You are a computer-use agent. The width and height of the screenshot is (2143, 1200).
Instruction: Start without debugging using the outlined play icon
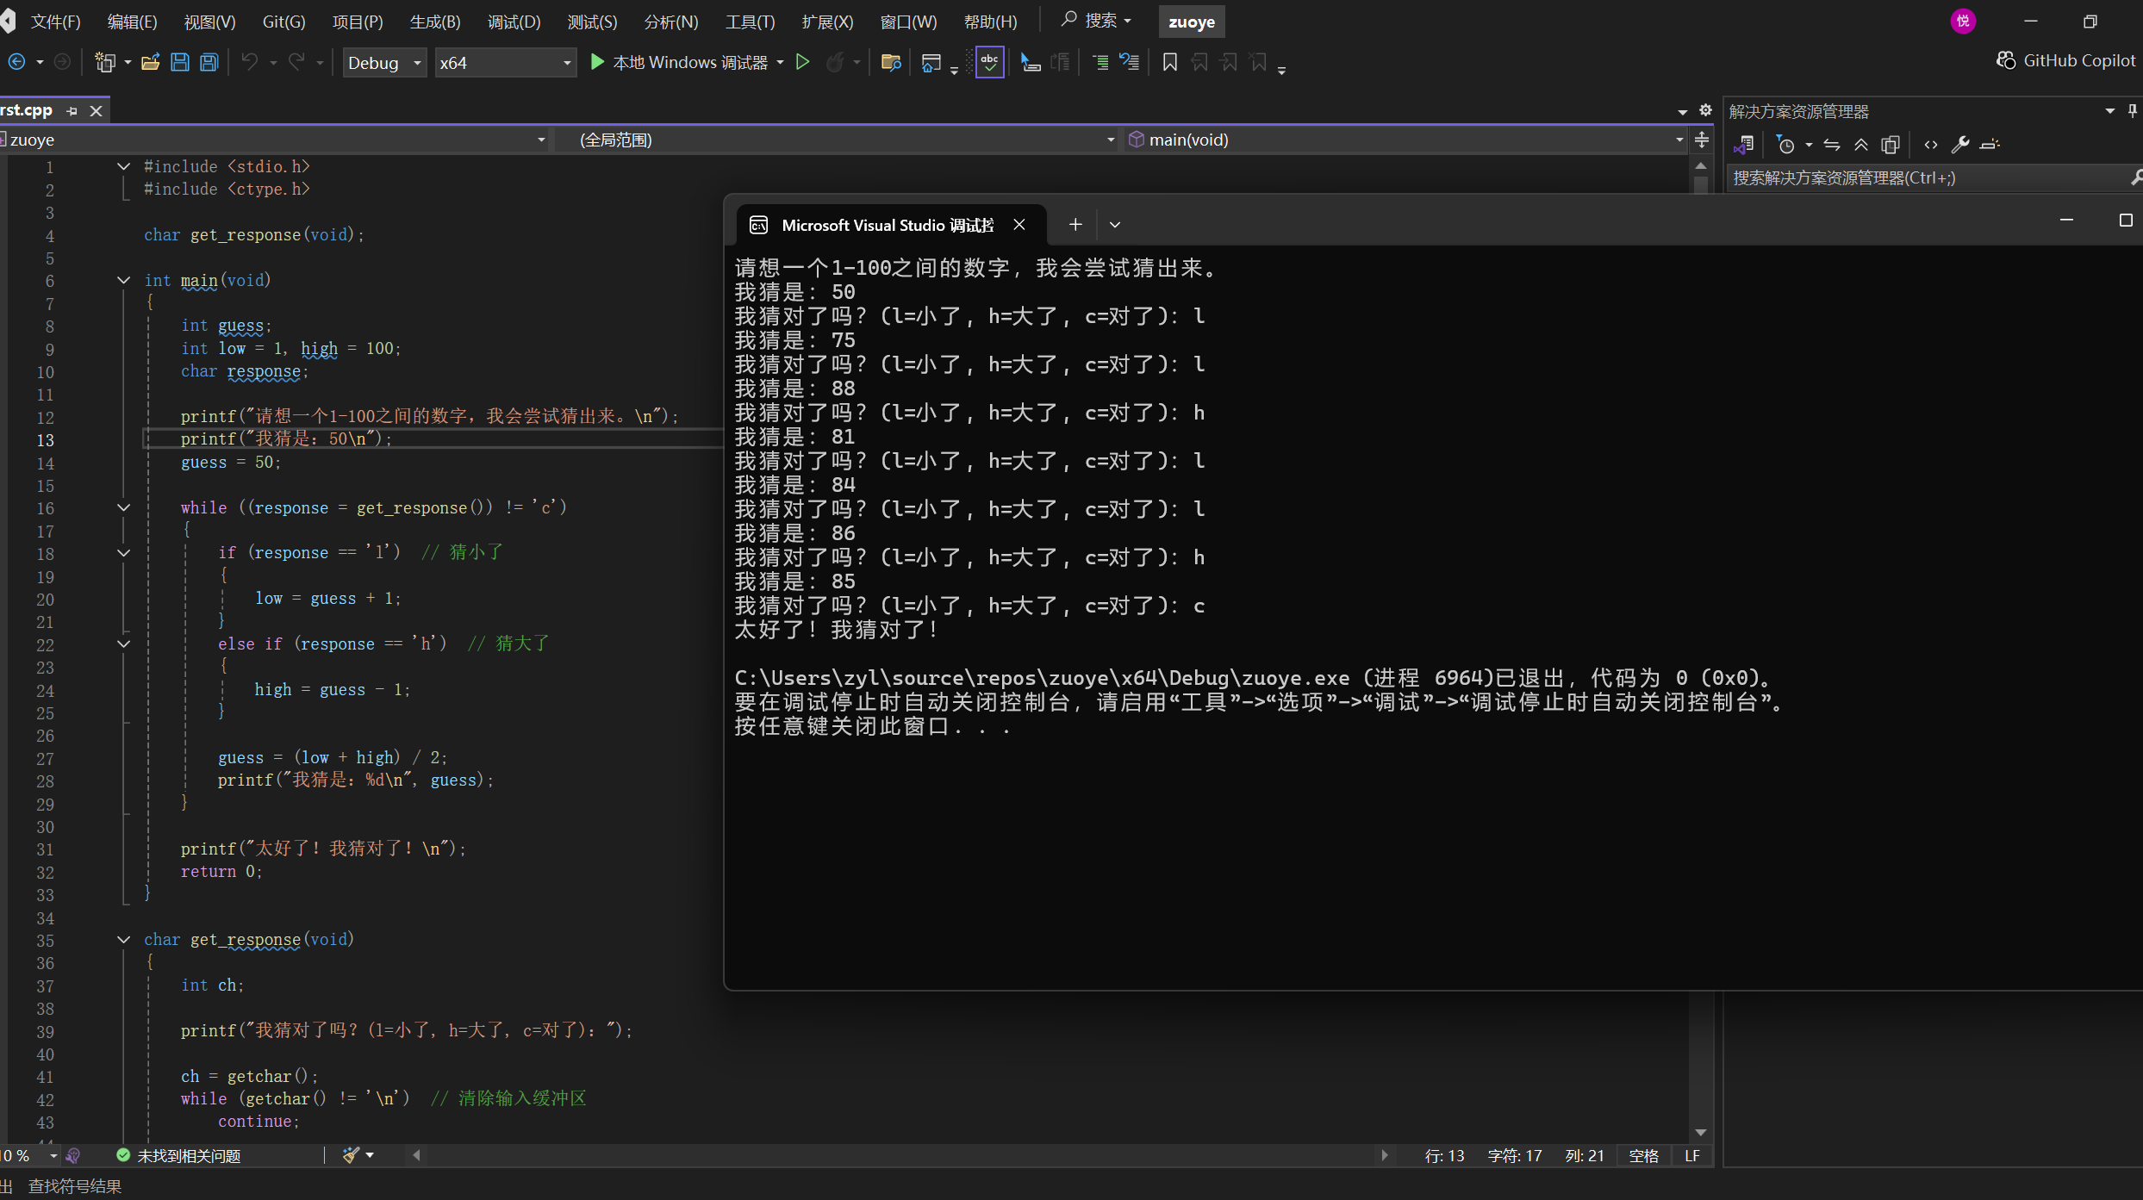tap(802, 62)
